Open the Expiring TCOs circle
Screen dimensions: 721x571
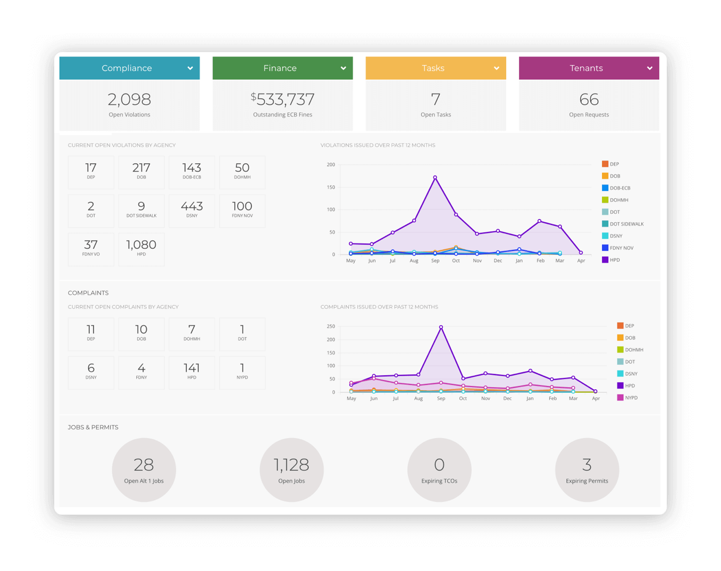pyautogui.click(x=439, y=470)
